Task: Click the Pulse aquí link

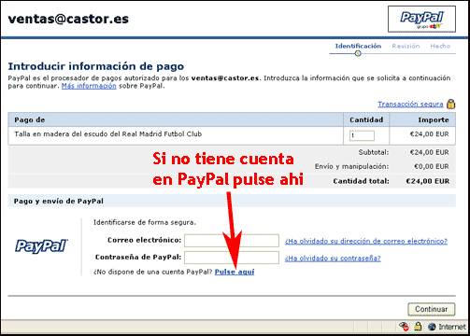Action: tap(235, 272)
